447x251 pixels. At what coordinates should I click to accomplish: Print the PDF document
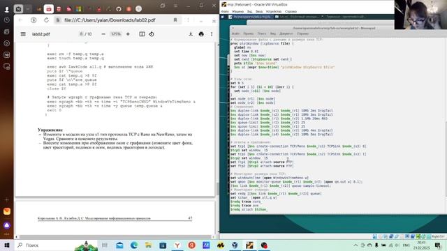pyautogui.click(x=201, y=34)
